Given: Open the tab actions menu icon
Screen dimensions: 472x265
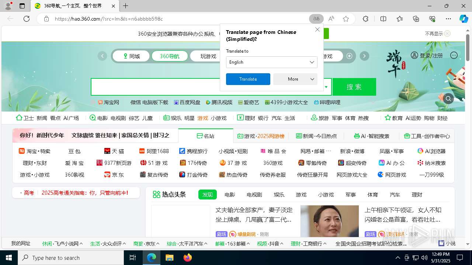Looking at the screenshot, I should tap(22, 6).
